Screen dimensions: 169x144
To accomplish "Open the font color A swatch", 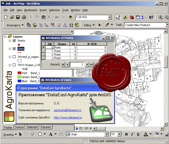I will tap(146, 134).
